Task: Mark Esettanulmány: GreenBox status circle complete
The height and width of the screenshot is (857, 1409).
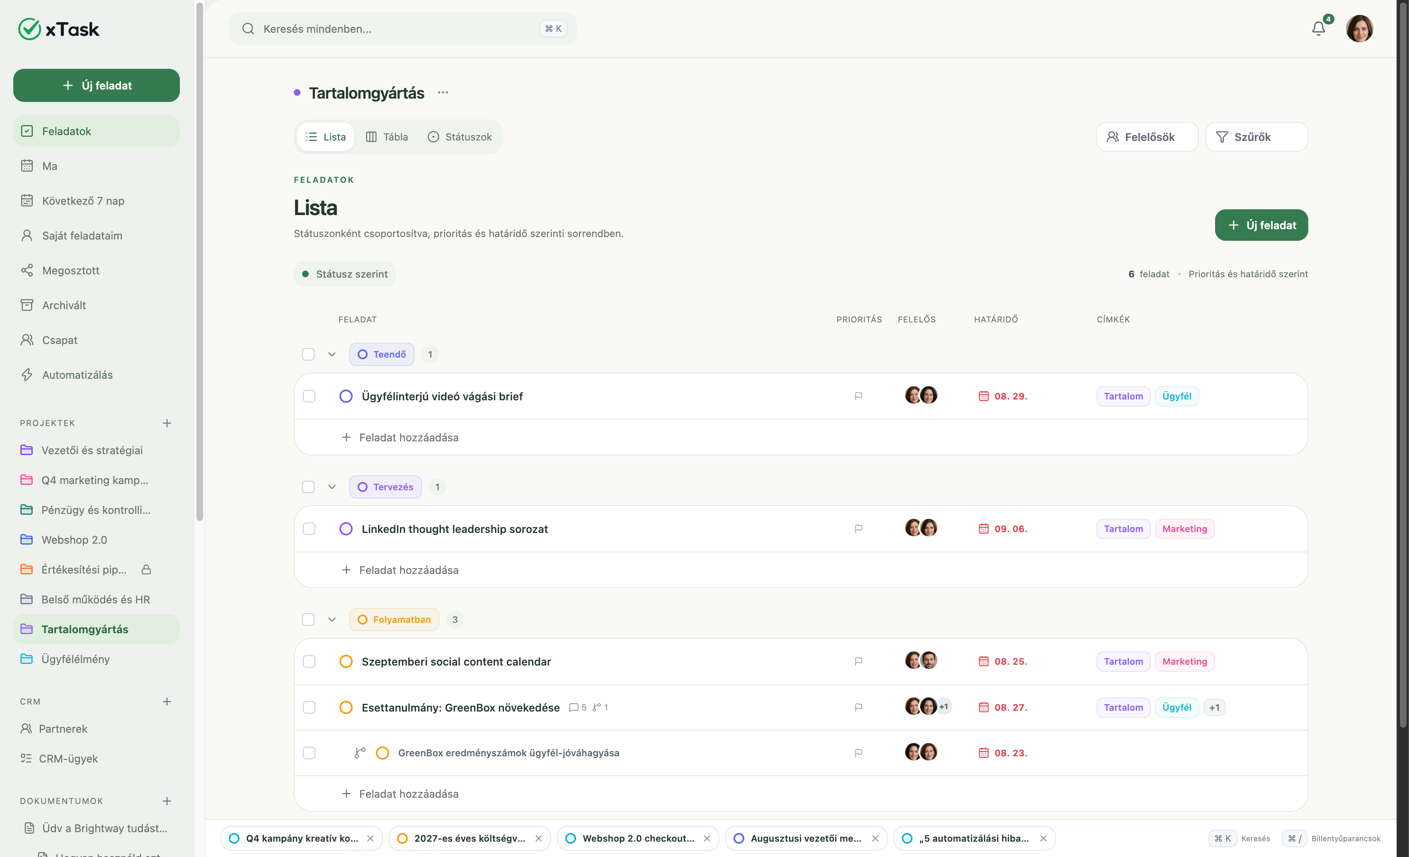Action: tap(346, 707)
